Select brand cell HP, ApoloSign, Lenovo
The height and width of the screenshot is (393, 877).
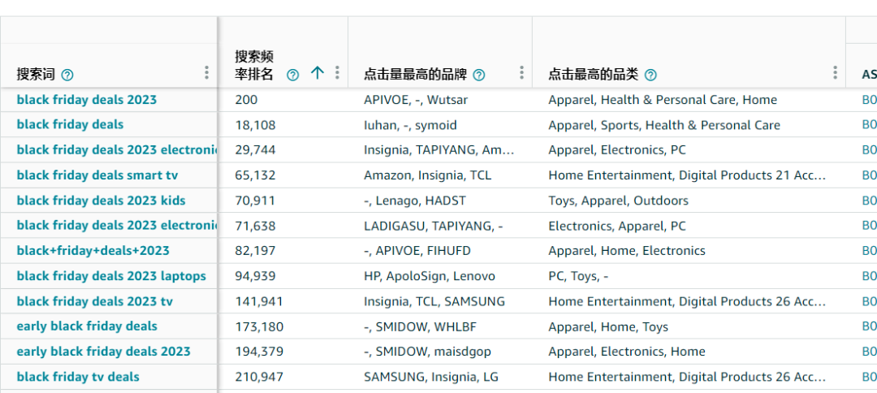[429, 276]
